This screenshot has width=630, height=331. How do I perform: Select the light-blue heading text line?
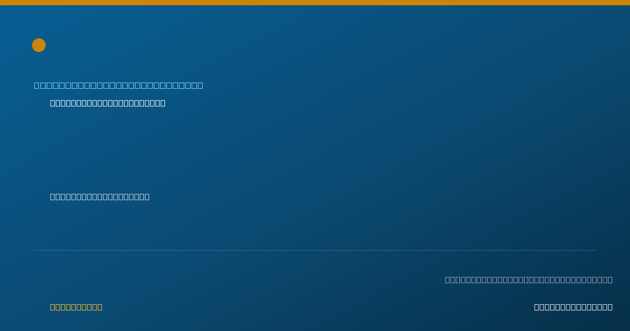pyautogui.click(x=119, y=85)
